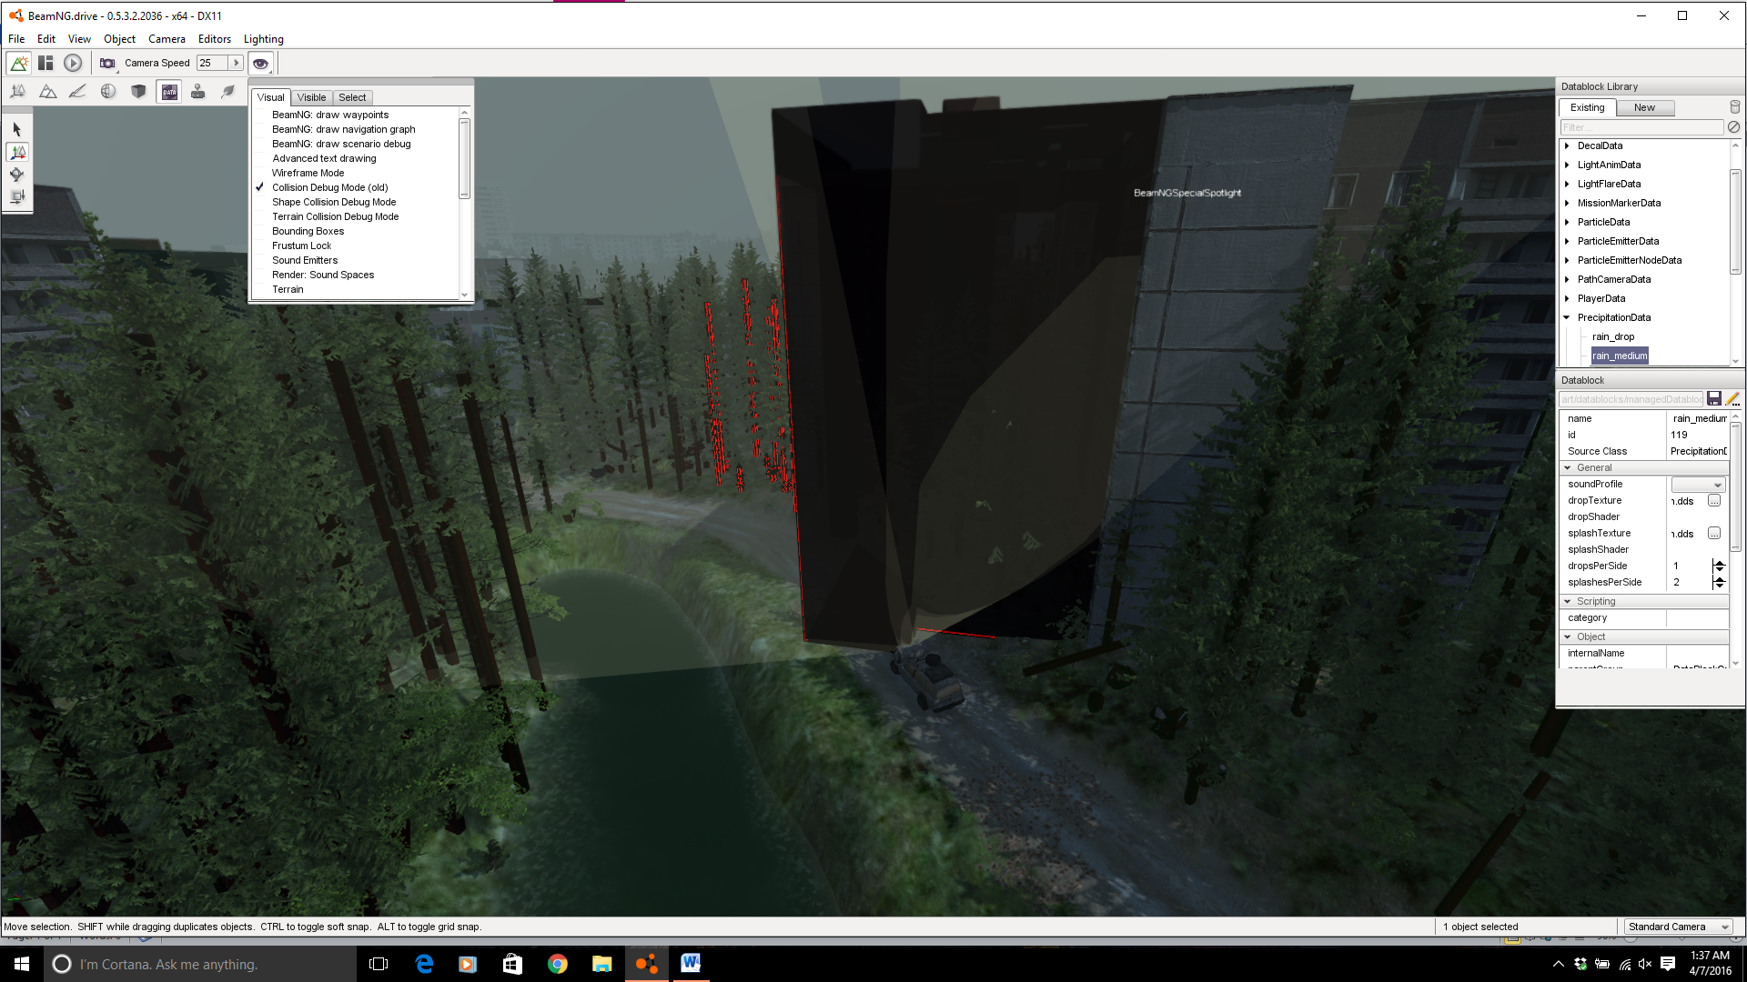Click the pencil edit path icon
Screen dimensions: 1747x982
[x=1732, y=399]
